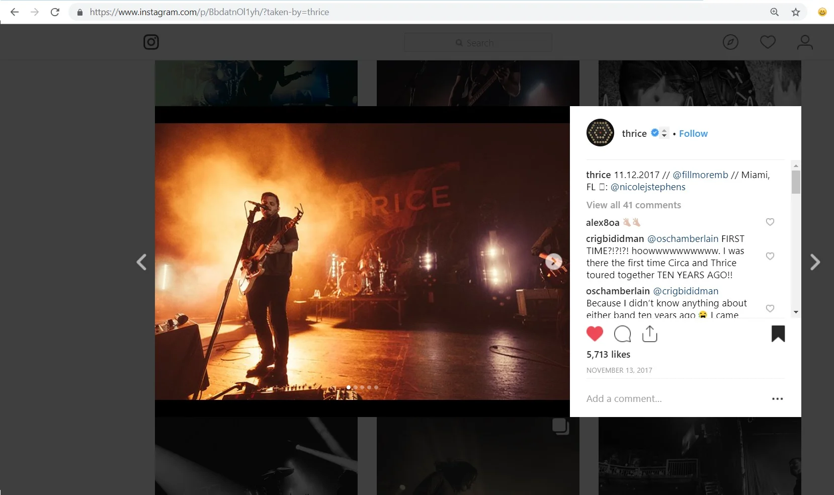Follow the thrice account
Image resolution: width=834 pixels, height=495 pixels.
coord(693,133)
